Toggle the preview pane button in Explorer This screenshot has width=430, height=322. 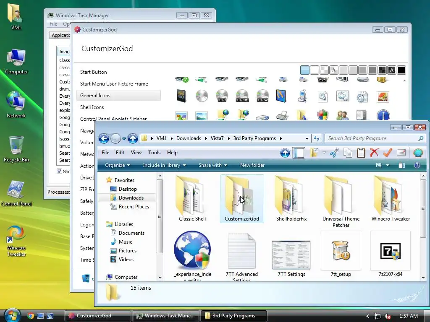click(402, 165)
